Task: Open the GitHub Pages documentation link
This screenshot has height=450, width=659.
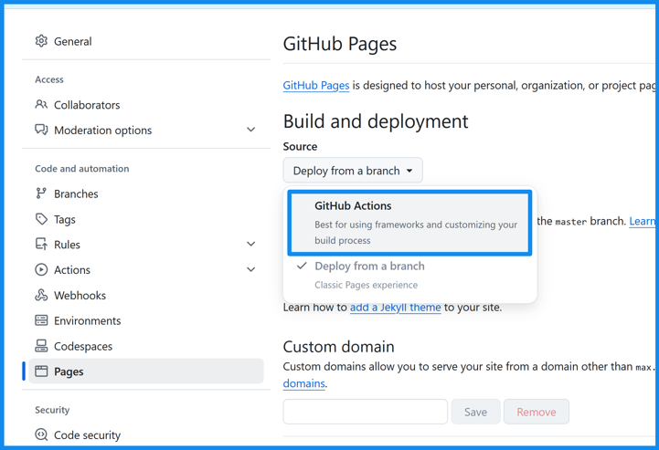Action: pyautogui.click(x=315, y=86)
